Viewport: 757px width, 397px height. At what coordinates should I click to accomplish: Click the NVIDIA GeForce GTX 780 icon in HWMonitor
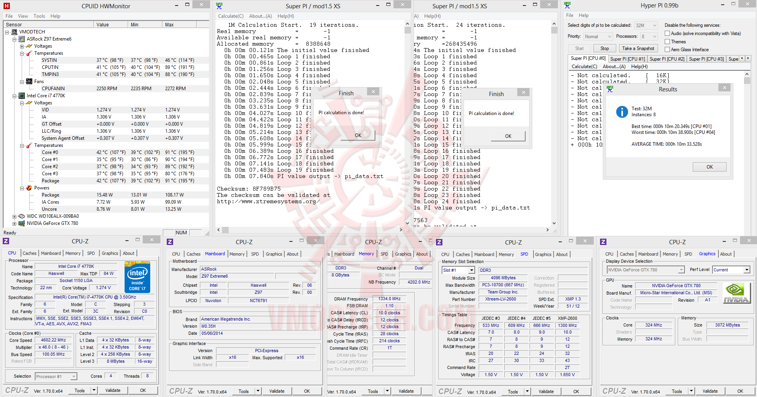click(x=22, y=223)
